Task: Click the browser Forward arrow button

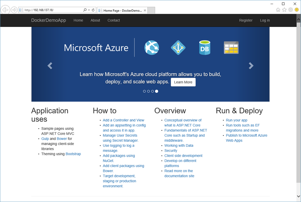Action: (14, 10)
